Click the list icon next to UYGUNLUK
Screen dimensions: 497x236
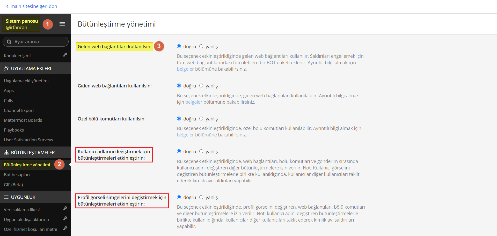[x=6, y=197]
